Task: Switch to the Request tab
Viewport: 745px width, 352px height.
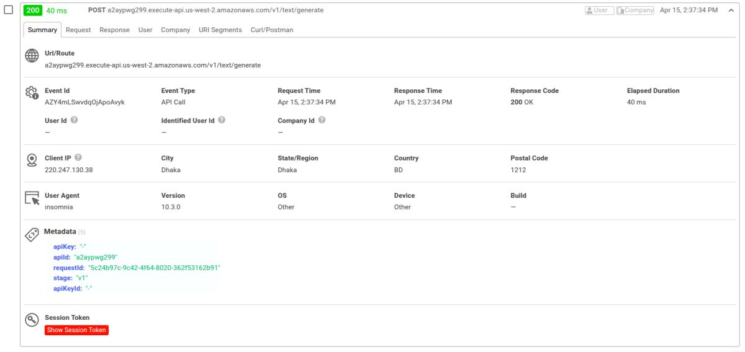Action: (78, 30)
